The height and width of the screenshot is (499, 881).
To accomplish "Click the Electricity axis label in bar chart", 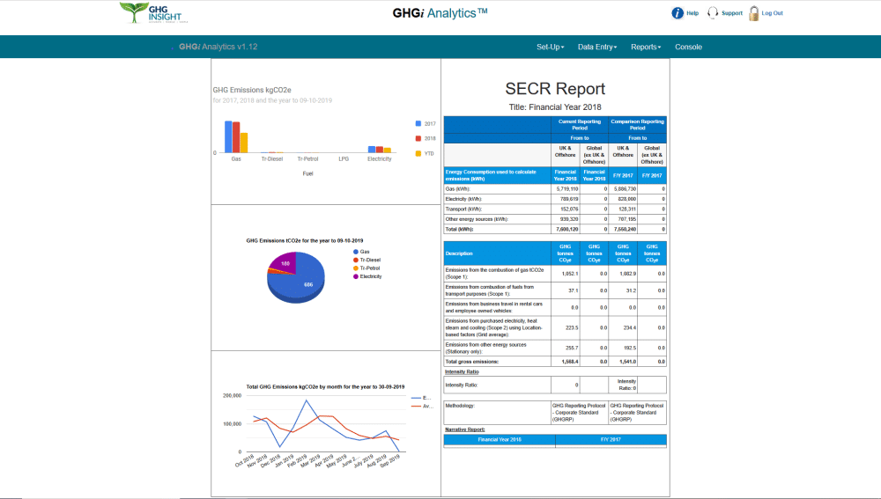I will pos(379,158).
